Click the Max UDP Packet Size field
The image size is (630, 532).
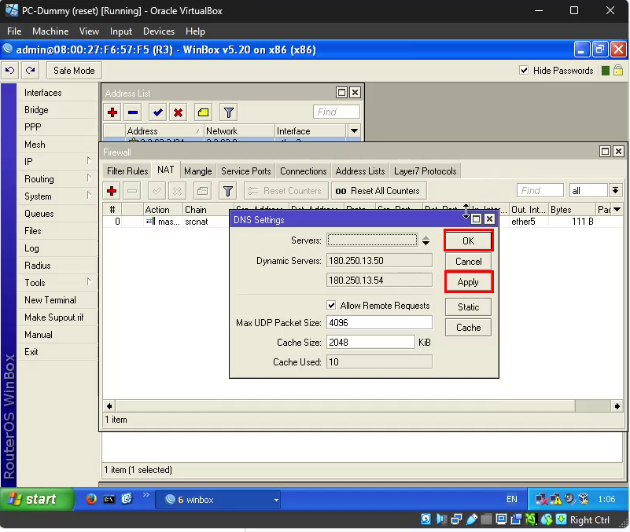pyautogui.click(x=379, y=322)
